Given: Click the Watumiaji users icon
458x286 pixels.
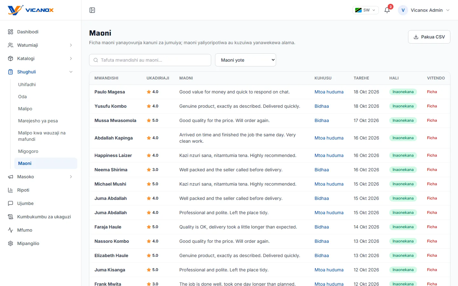Looking at the screenshot, I should pos(10,45).
